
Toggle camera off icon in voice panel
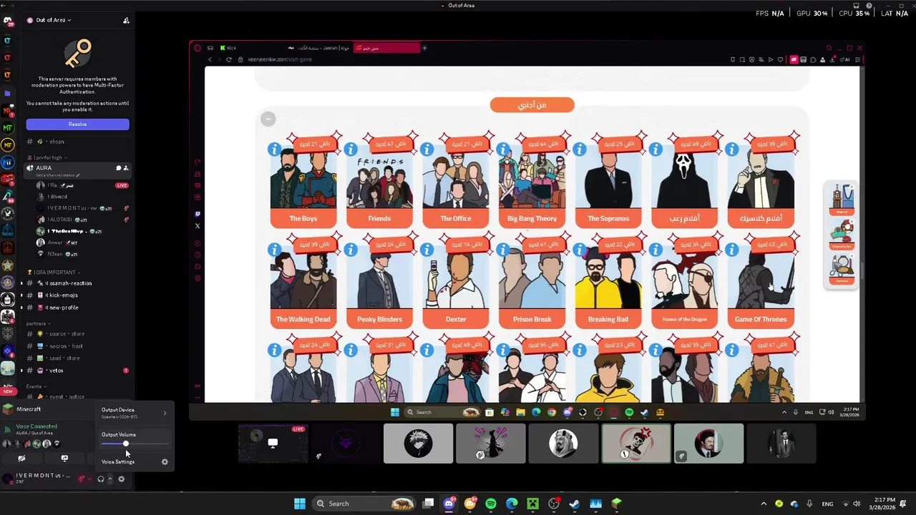[21, 458]
